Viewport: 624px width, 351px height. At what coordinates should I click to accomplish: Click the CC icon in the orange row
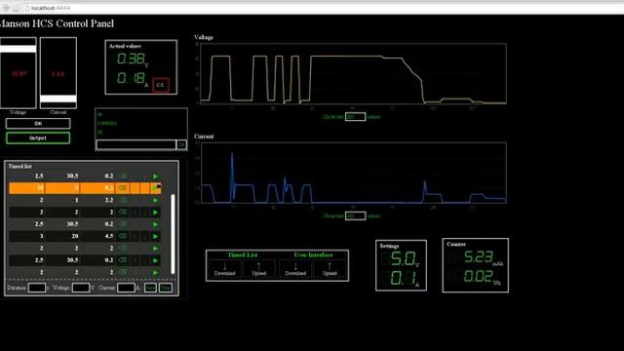coord(123,188)
